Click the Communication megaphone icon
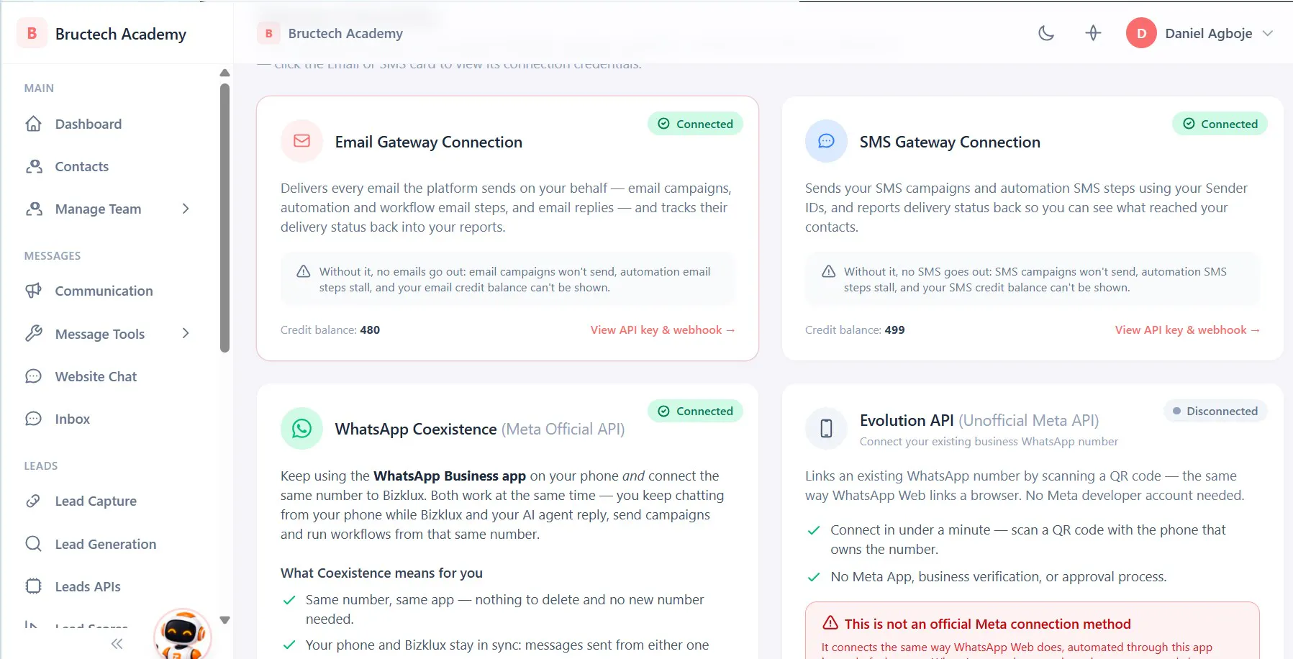1293x659 pixels. [34, 291]
